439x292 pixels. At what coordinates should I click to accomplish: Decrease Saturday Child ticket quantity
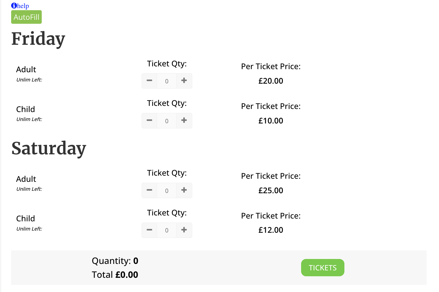click(x=149, y=230)
